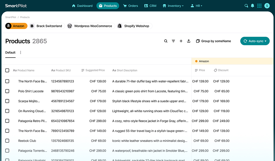
Task: Click the top bar search icon
Action: click(246, 6)
